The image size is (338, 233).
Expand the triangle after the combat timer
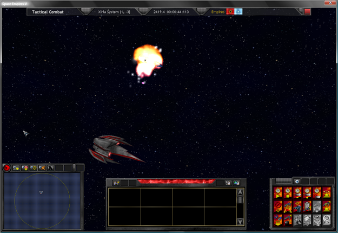point(201,11)
